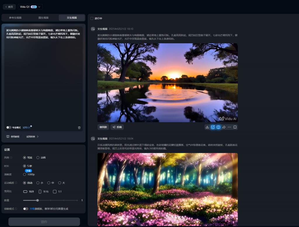
Task: Click the quantity value 1
Action: (82, 200)
